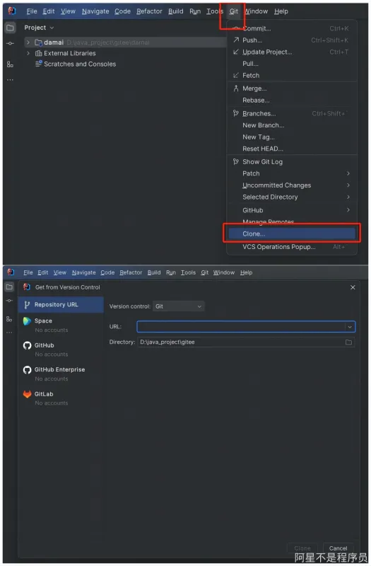Open the Project view dropdown chevron
The width and height of the screenshot is (371, 566).
pyautogui.click(x=52, y=28)
